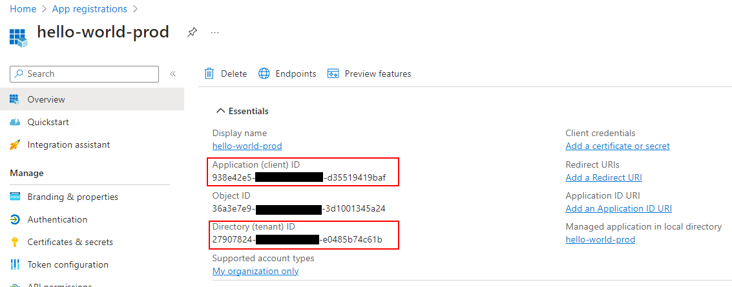Open managed application hello-world-prod link
The image size is (732, 287).
point(600,239)
